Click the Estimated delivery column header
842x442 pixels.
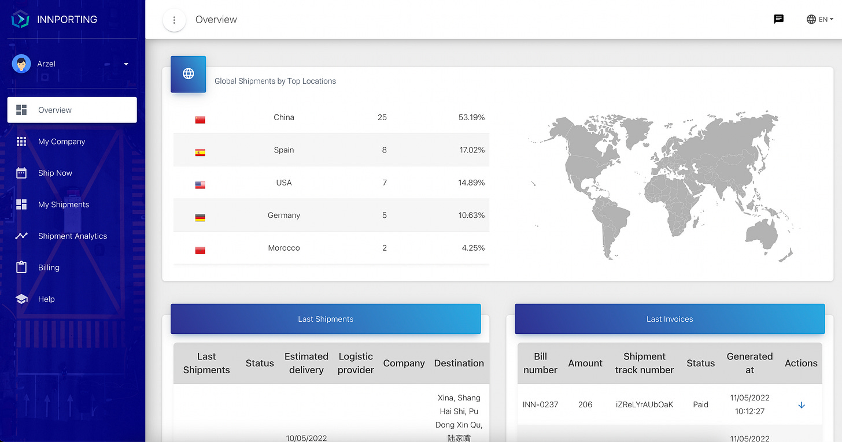tap(306, 363)
